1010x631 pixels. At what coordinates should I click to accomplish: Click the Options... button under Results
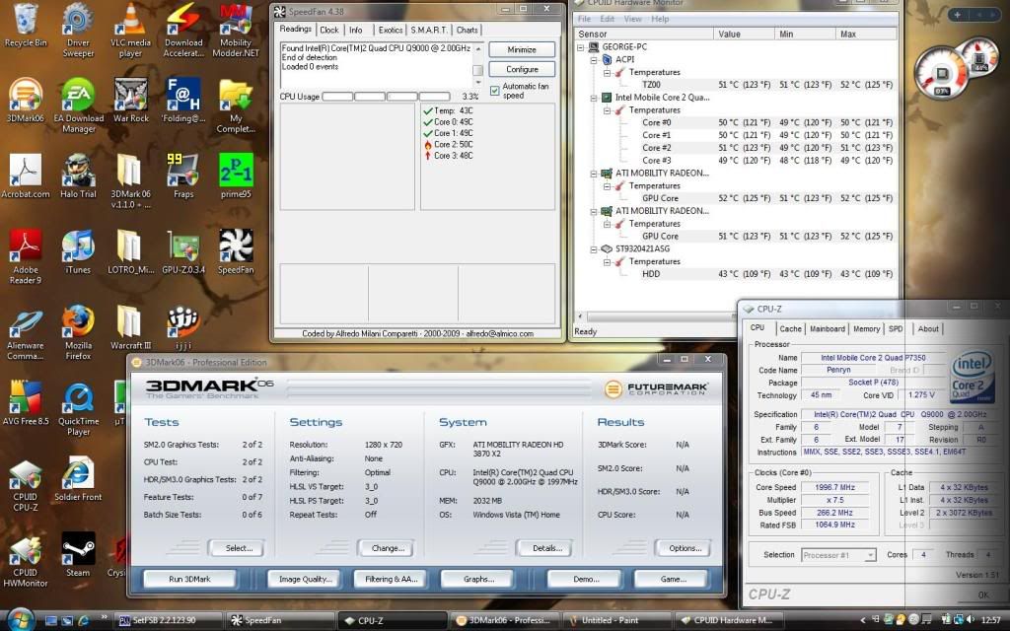click(x=685, y=548)
